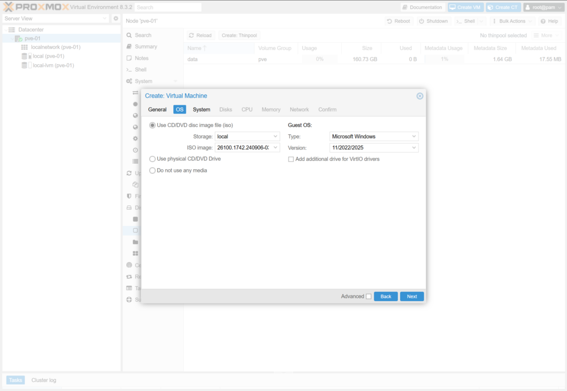The image size is (567, 391).
Task: Switch to the General tab
Action: [157, 110]
